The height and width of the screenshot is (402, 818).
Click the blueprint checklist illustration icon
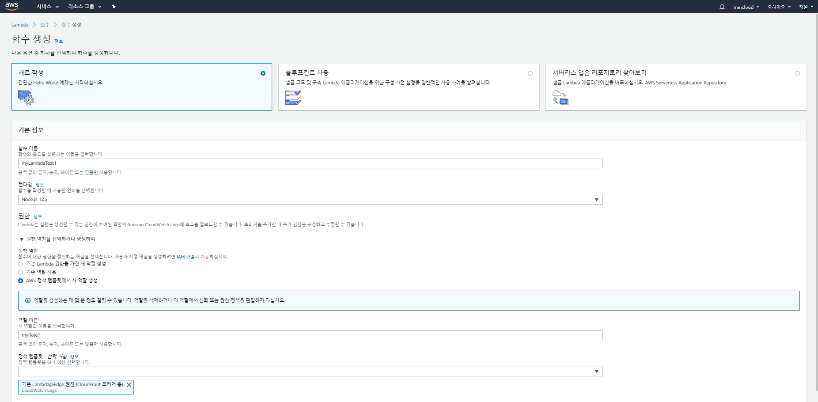(293, 97)
